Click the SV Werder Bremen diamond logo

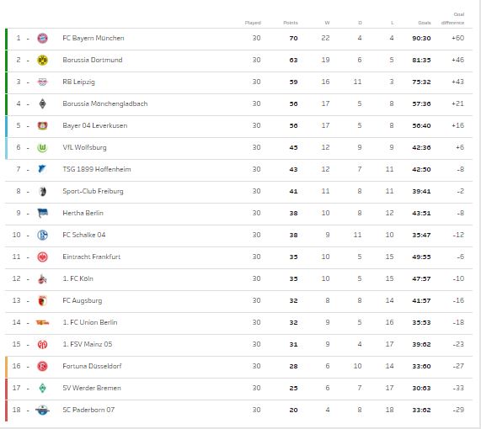pyautogui.click(x=42, y=388)
